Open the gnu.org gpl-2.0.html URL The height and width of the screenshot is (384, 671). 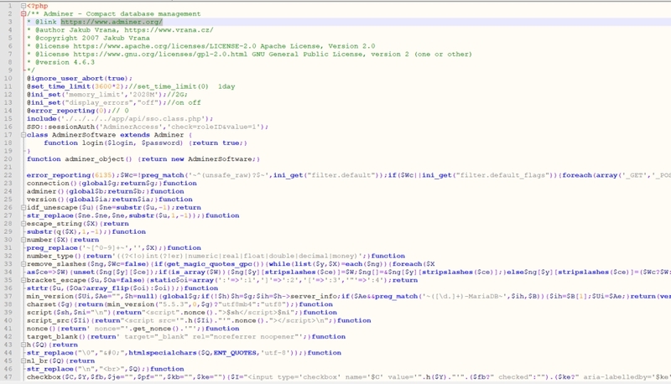(160, 54)
